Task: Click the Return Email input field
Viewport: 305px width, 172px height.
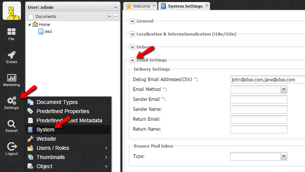Action: (x=259, y=119)
